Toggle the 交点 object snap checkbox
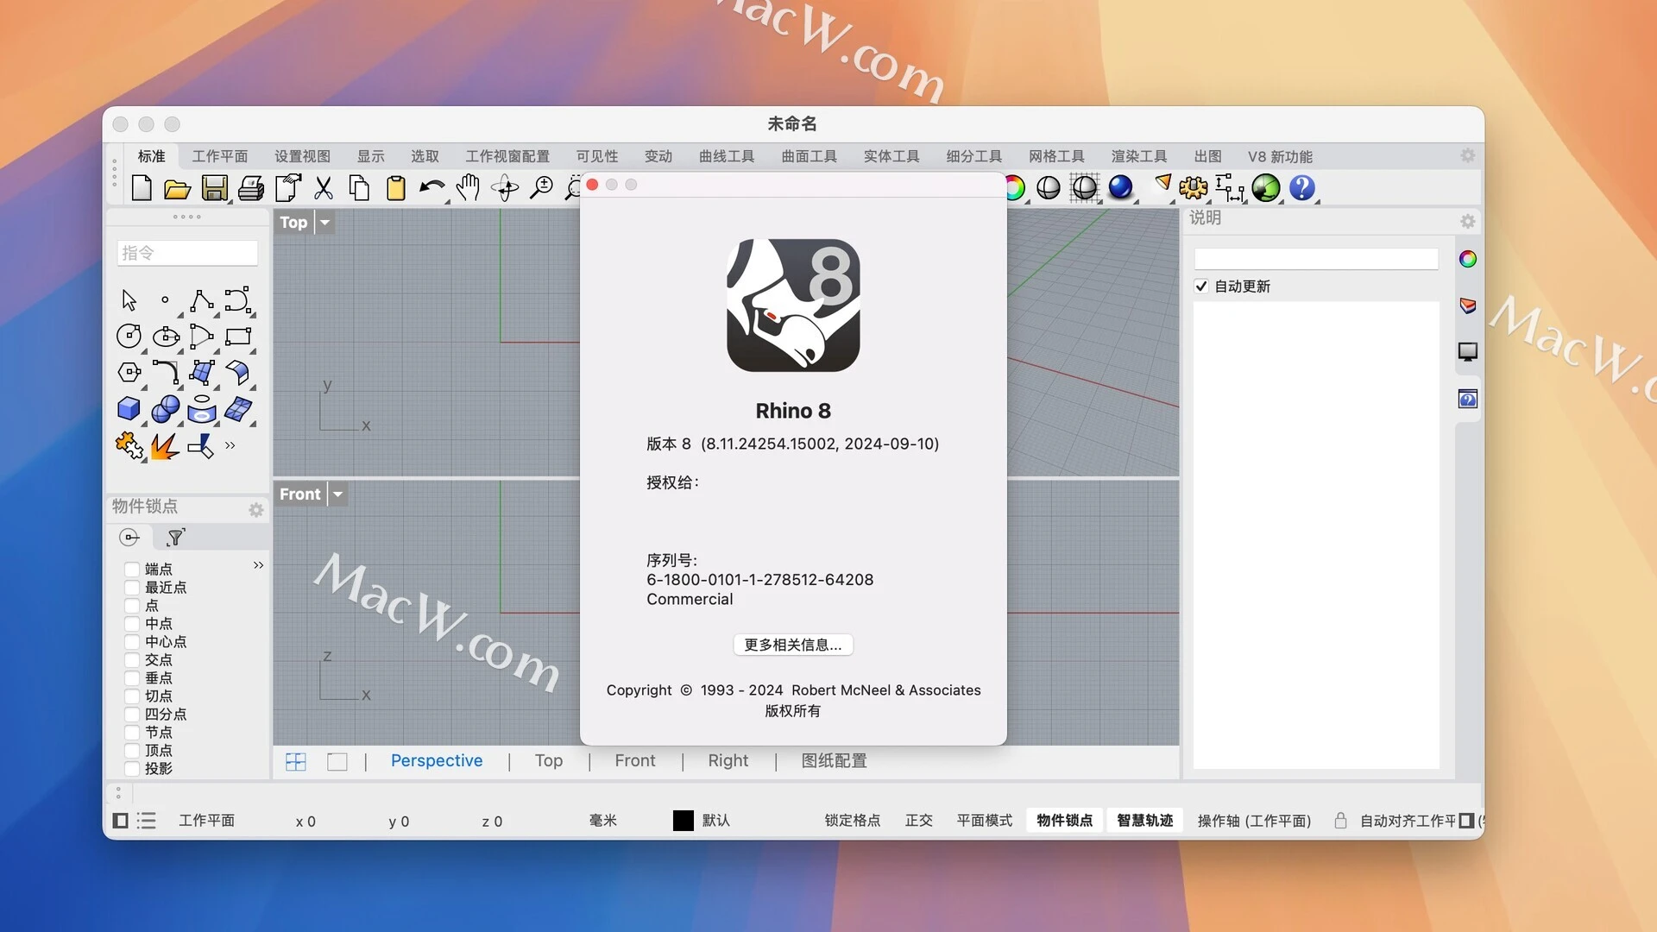Screen dimensions: 1657x932 (x=132, y=660)
